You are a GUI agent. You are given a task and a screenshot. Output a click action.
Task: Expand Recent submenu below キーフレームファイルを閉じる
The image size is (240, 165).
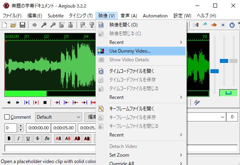pos(141,135)
